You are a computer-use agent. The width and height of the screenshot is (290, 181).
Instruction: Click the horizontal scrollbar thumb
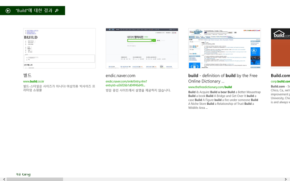coord(35,179)
